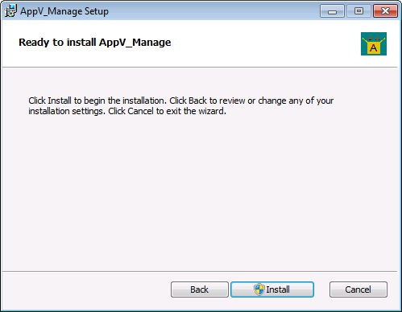Click the yellow letter A in the logo
Screen dimensions: 402x312
click(373, 48)
